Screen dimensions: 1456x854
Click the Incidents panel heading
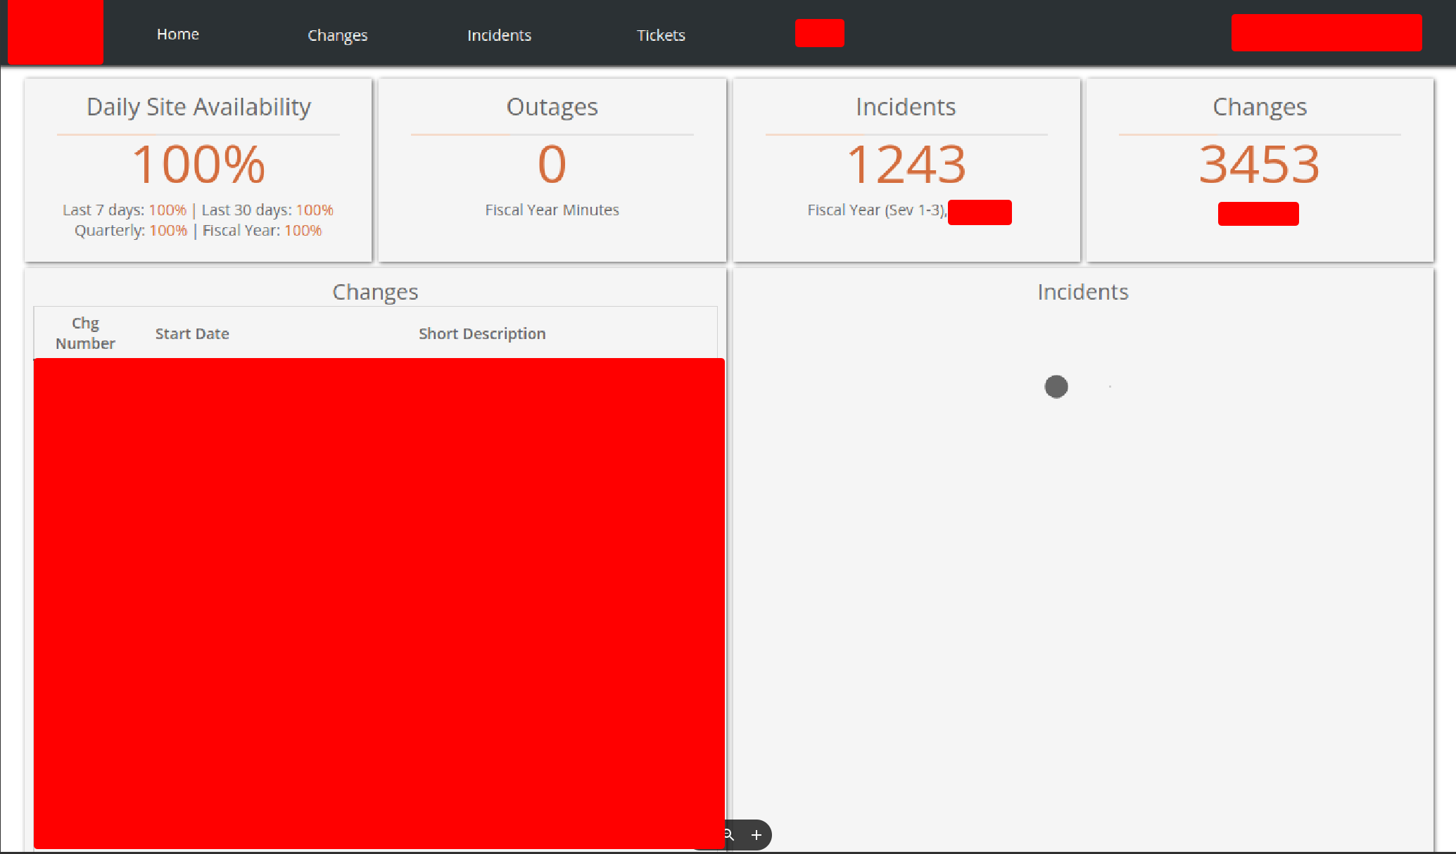(x=1082, y=292)
